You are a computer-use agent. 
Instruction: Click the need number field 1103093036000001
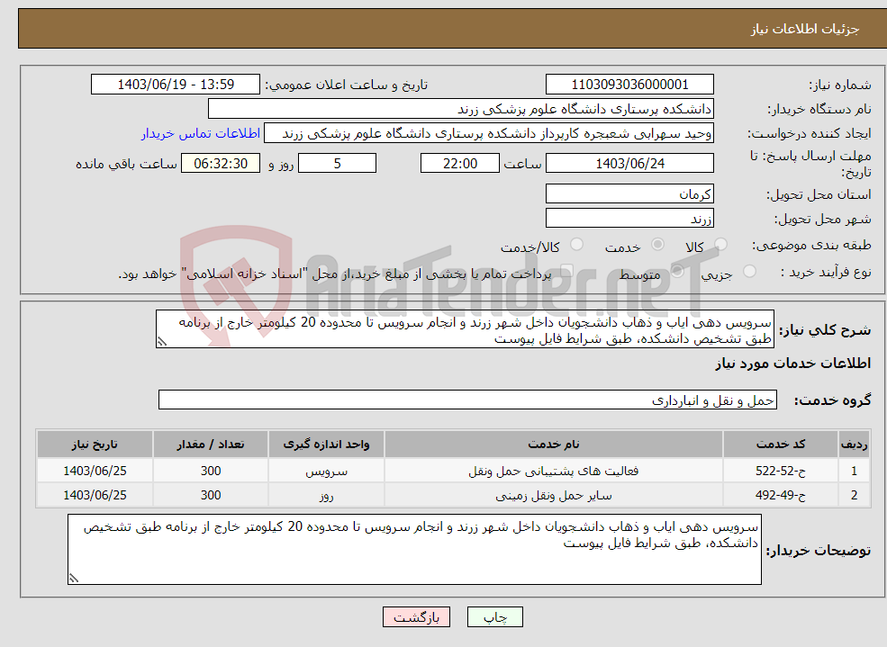629,85
